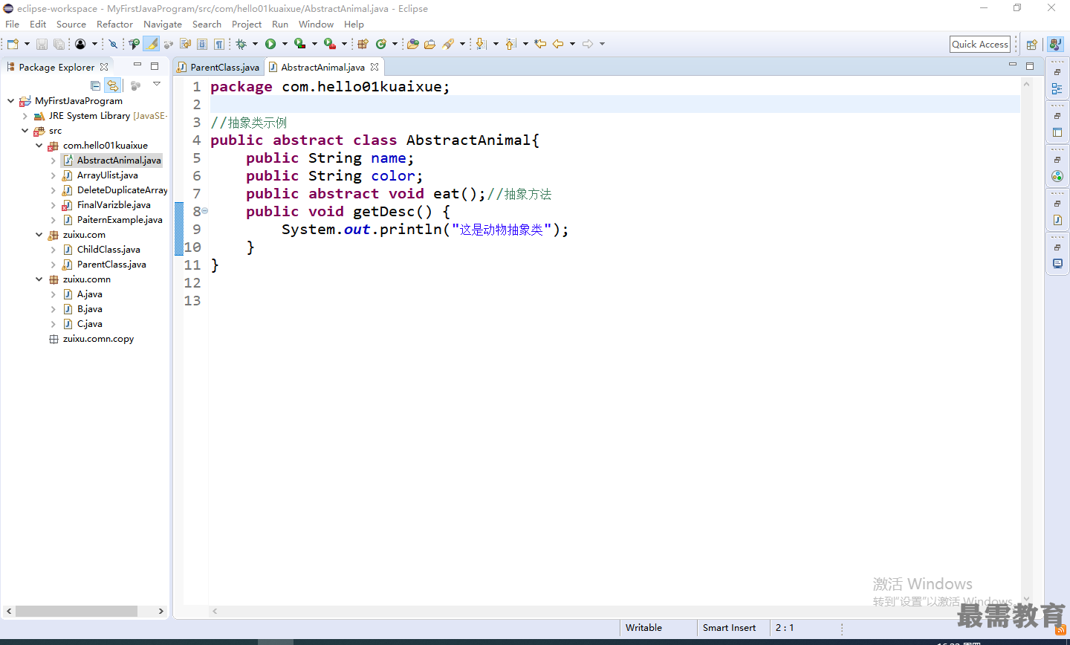Toggle Link with Editor in Package Explorer

tap(112, 85)
